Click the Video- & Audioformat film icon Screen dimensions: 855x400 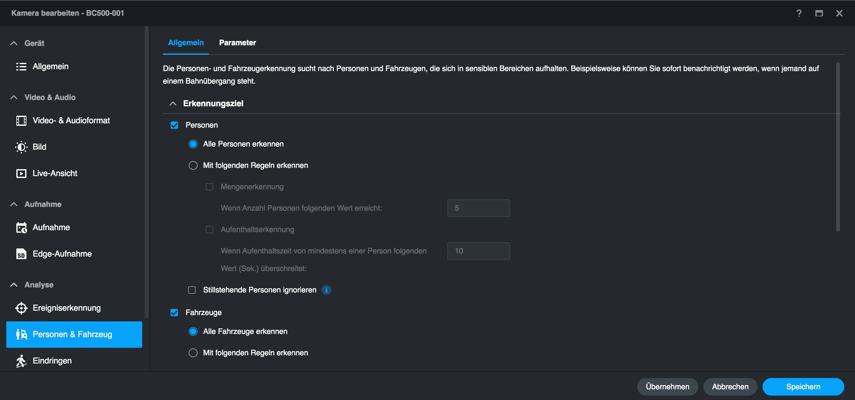tap(21, 120)
